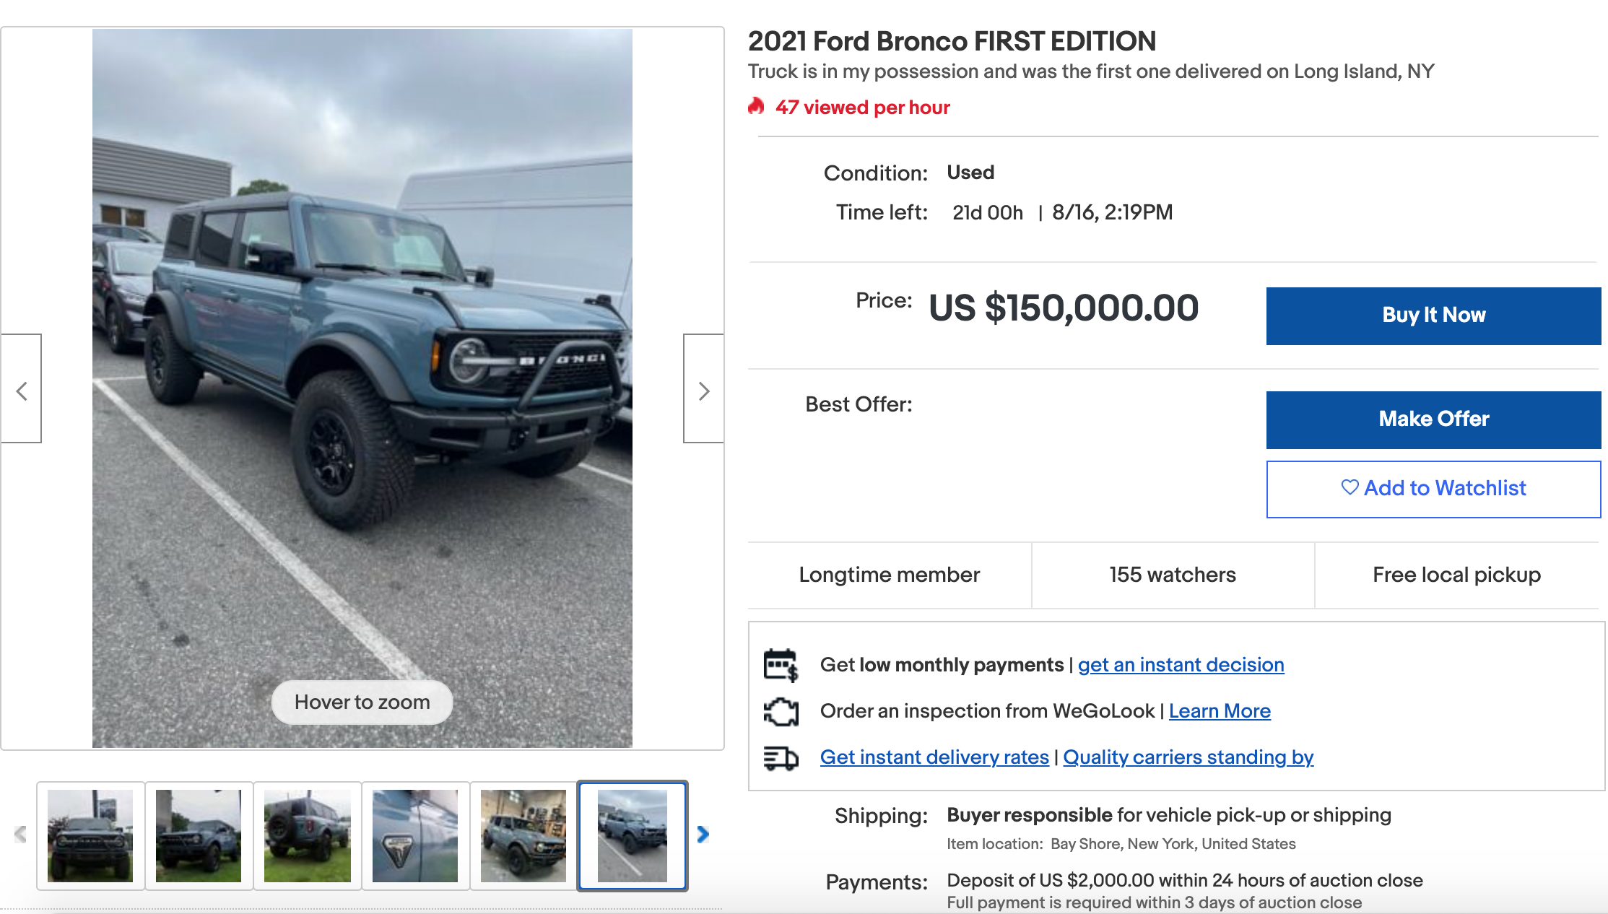The image size is (1608, 914).
Task: Select the garage Bronco thumbnail
Action: (523, 836)
